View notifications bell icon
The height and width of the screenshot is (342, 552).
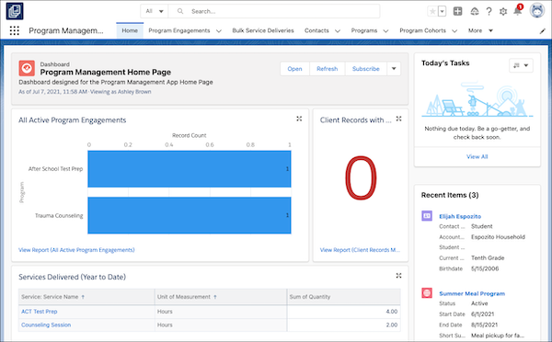[x=517, y=10]
